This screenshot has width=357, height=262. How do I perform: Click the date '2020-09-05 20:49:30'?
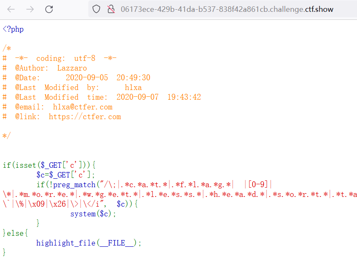point(108,78)
